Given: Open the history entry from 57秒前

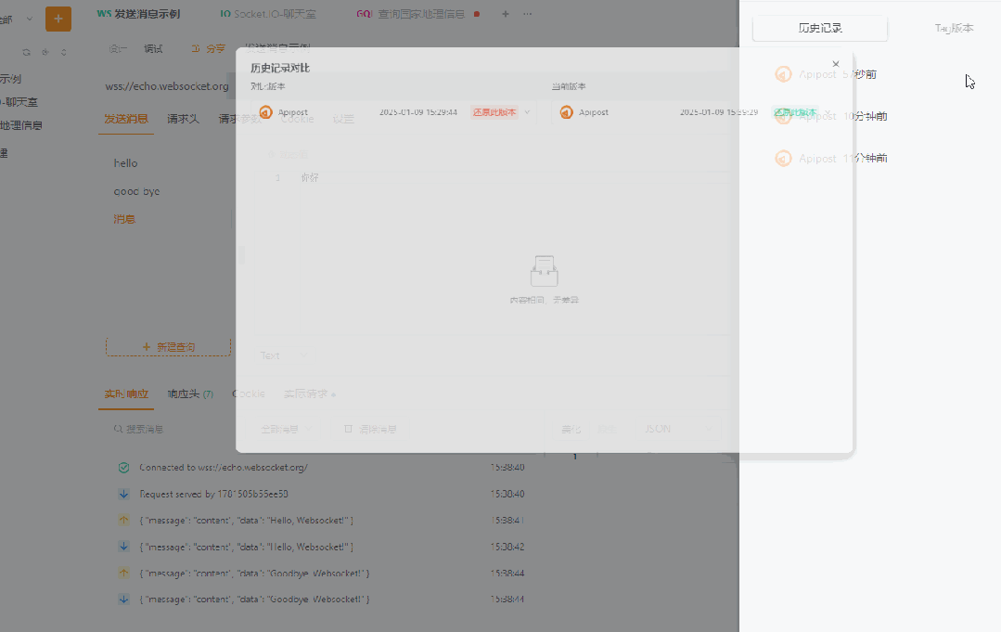Looking at the screenshot, I should point(826,74).
